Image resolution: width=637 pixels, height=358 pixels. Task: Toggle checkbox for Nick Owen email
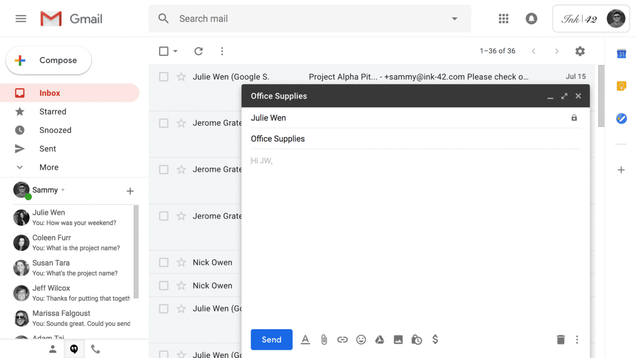pyautogui.click(x=163, y=262)
